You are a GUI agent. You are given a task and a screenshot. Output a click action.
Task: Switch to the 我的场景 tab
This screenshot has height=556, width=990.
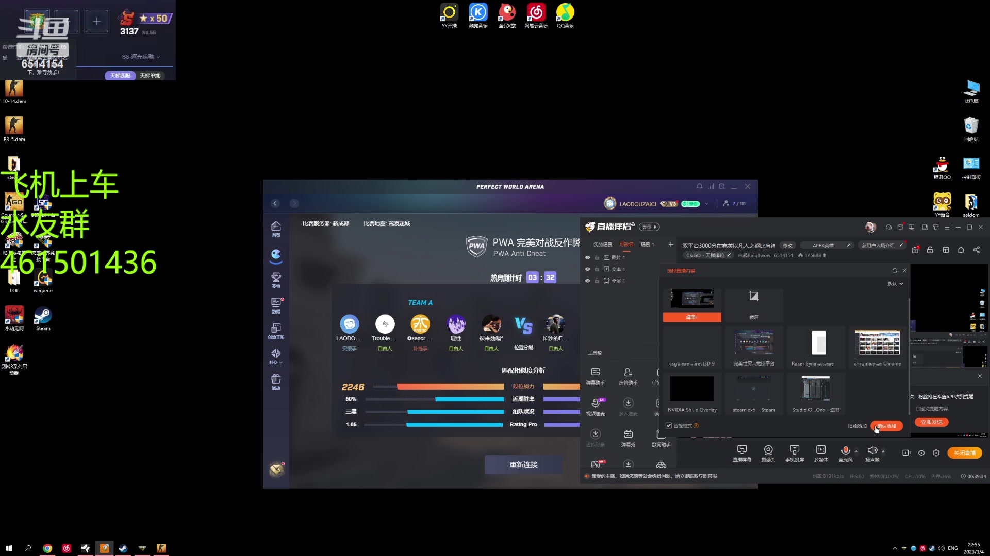click(x=602, y=245)
